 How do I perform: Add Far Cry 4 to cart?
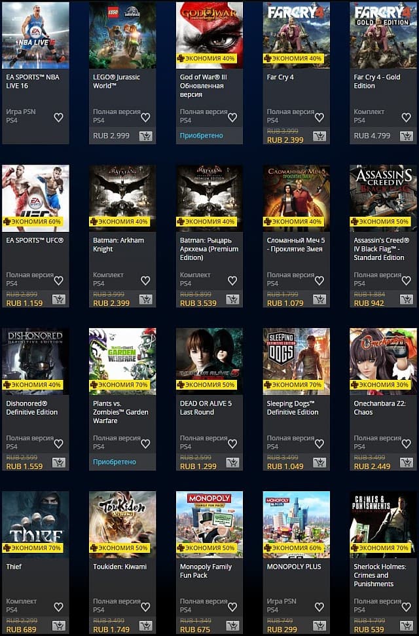click(319, 136)
